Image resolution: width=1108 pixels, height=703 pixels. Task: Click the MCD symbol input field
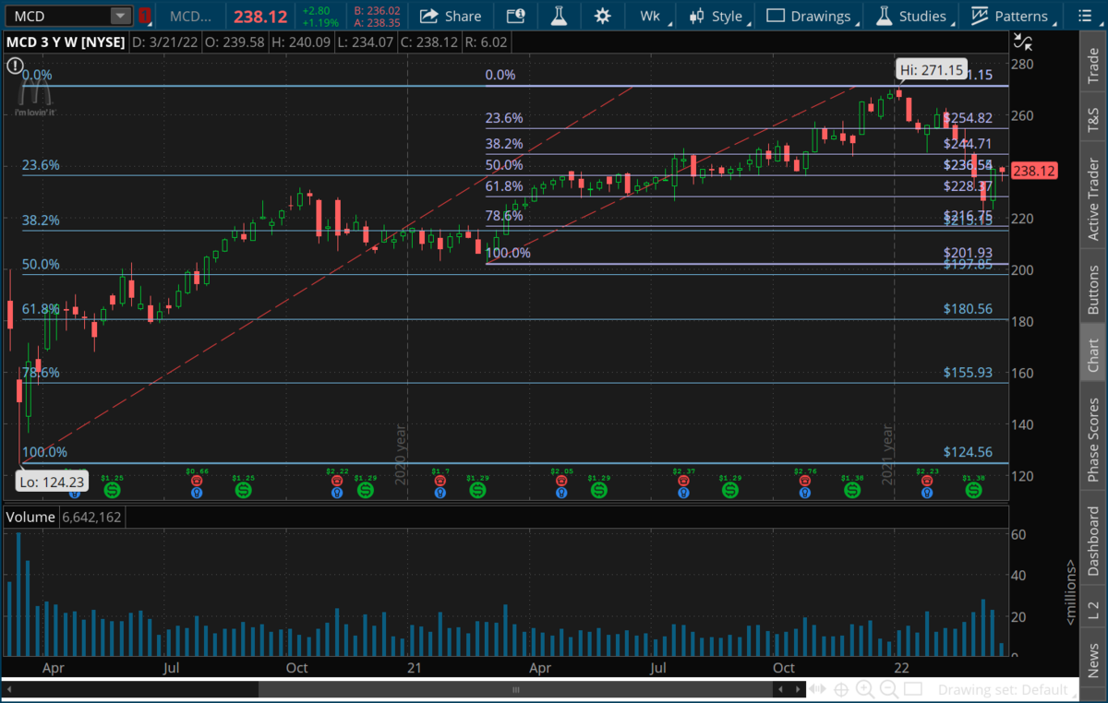57,16
